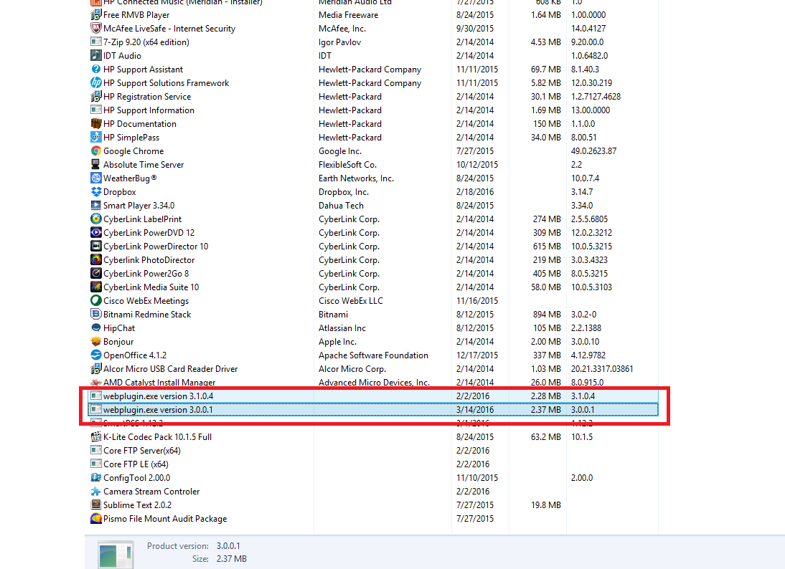Click the HP Support Assistant question mark icon

[95, 69]
